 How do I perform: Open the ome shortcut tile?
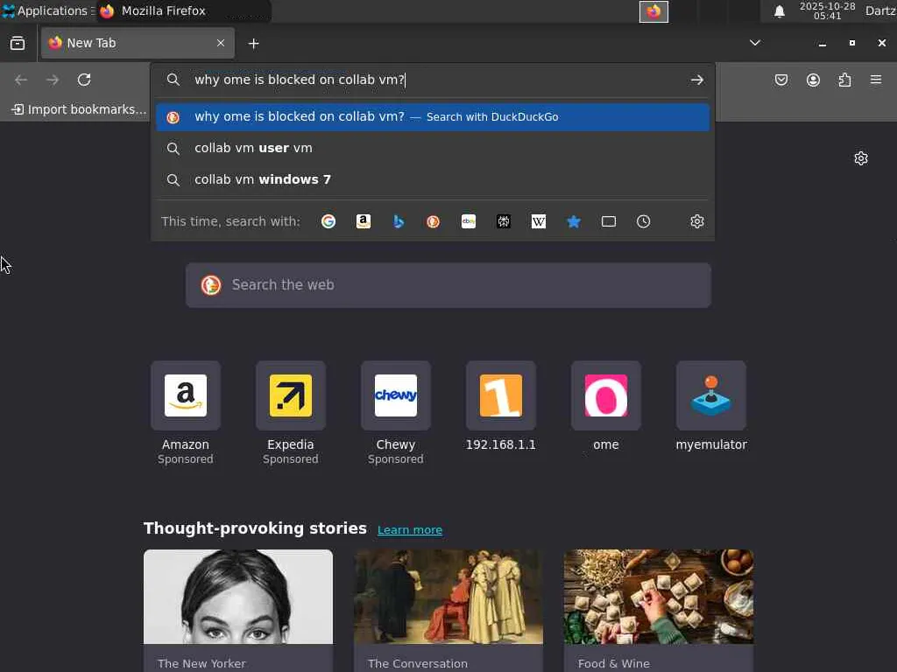(606, 406)
